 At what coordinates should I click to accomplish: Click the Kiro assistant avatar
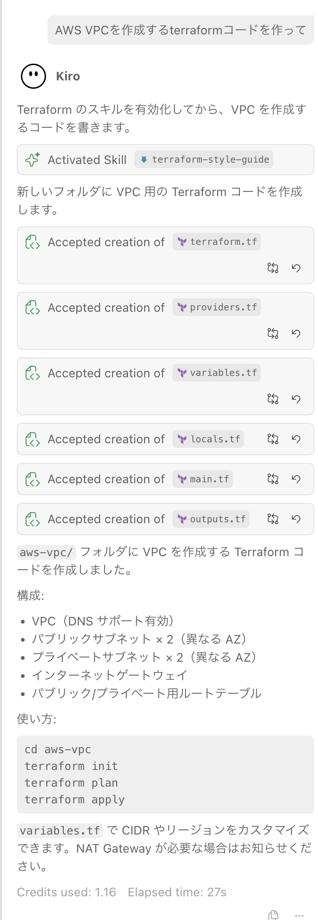pyautogui.click(x=33, y=75)
